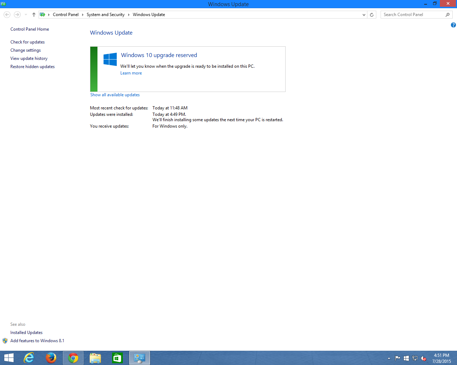Image resolution: width=457 pixels, height=365 pixels.
Task: Minimize the Windows Update window
Action: [x=426, y=4]
